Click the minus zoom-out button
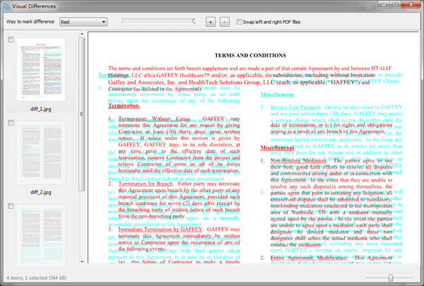Screen dimensions: 424x286 point(225,22)
